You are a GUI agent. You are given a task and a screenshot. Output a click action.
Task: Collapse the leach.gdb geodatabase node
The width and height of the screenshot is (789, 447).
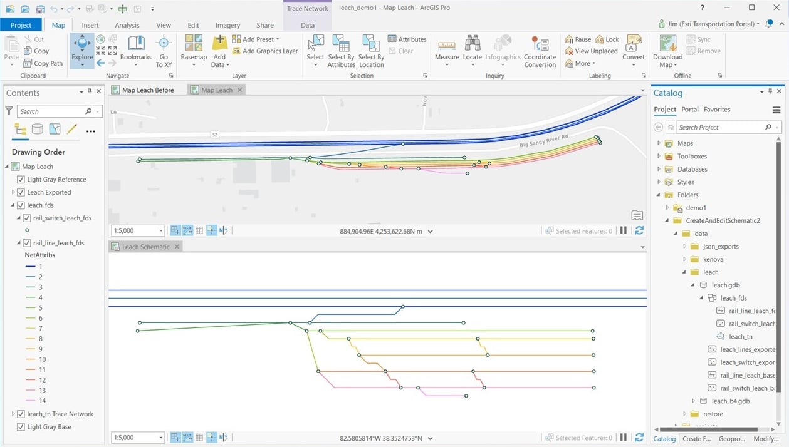coord(693,285)
